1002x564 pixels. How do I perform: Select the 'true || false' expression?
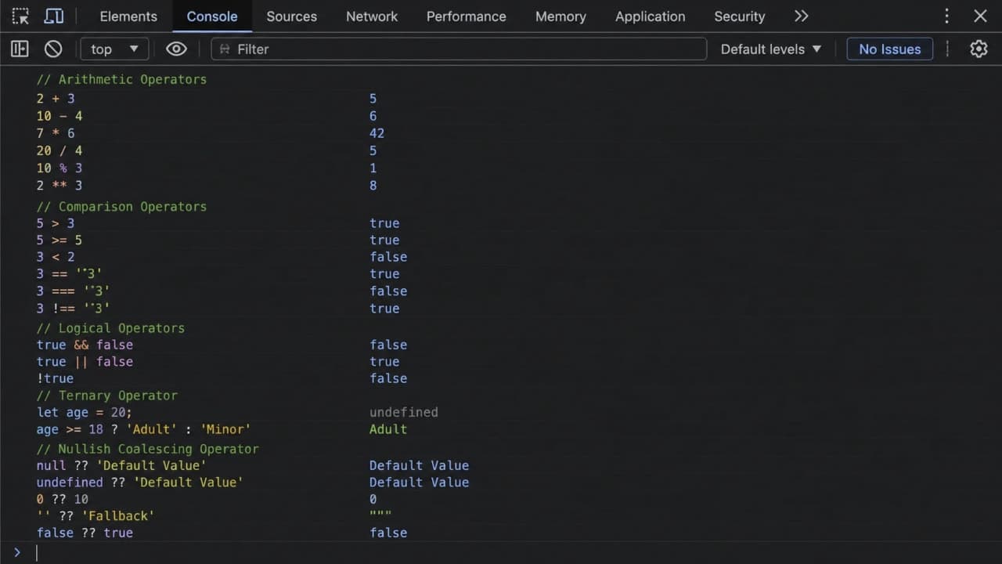[85, 361]
